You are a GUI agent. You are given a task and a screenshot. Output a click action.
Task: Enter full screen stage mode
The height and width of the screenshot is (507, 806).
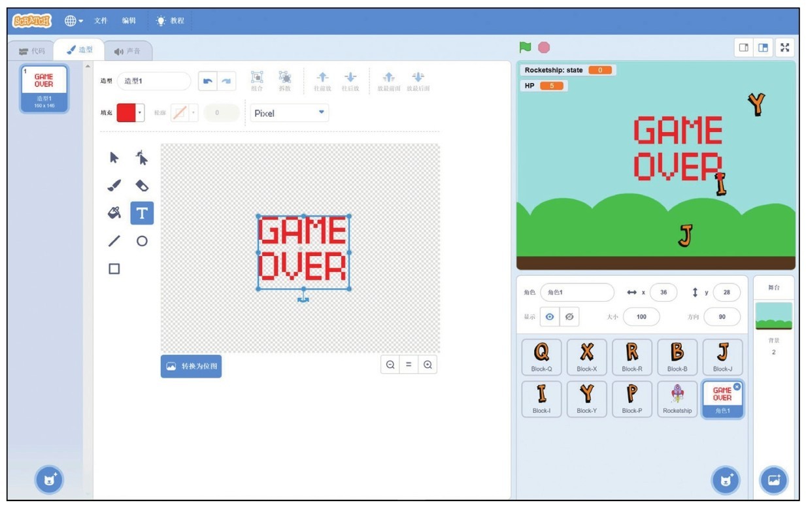[785, 48]
